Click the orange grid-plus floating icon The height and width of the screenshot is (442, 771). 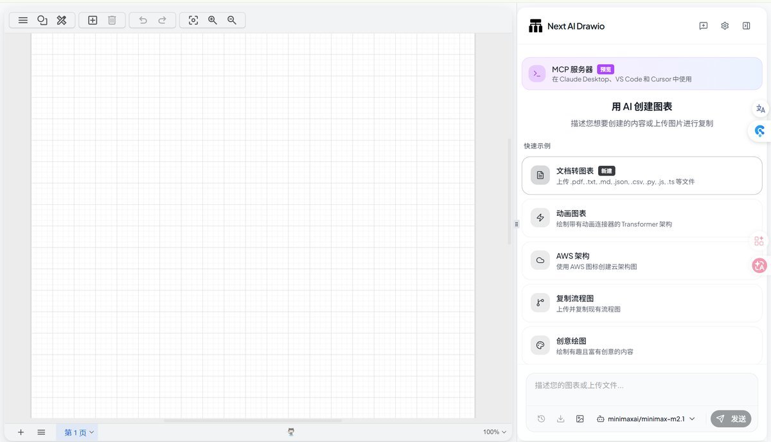759,241
